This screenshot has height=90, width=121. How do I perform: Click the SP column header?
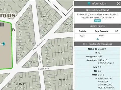(x=116, y=31)
